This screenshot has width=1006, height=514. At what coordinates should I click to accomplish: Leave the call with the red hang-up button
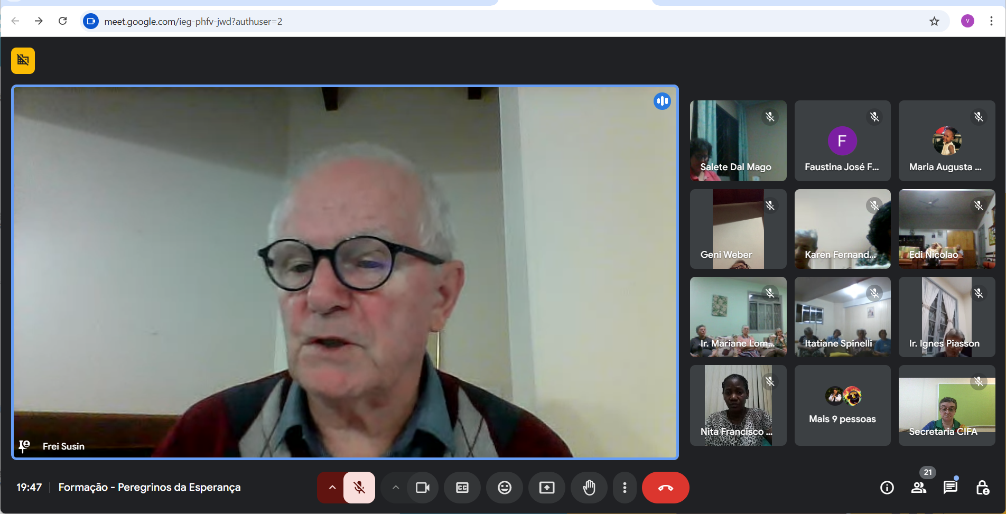coord(666,488)
